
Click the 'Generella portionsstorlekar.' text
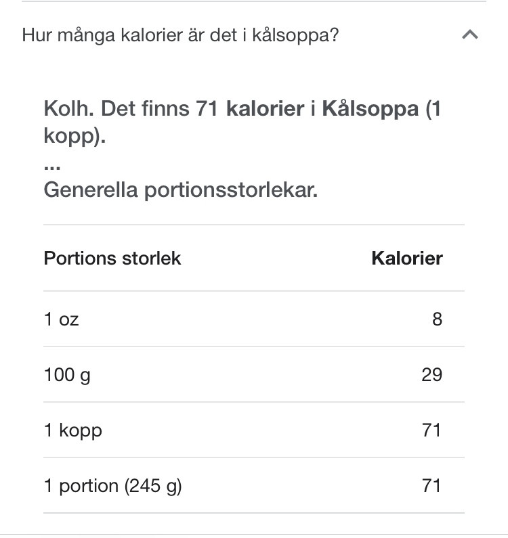coord(181,189)
